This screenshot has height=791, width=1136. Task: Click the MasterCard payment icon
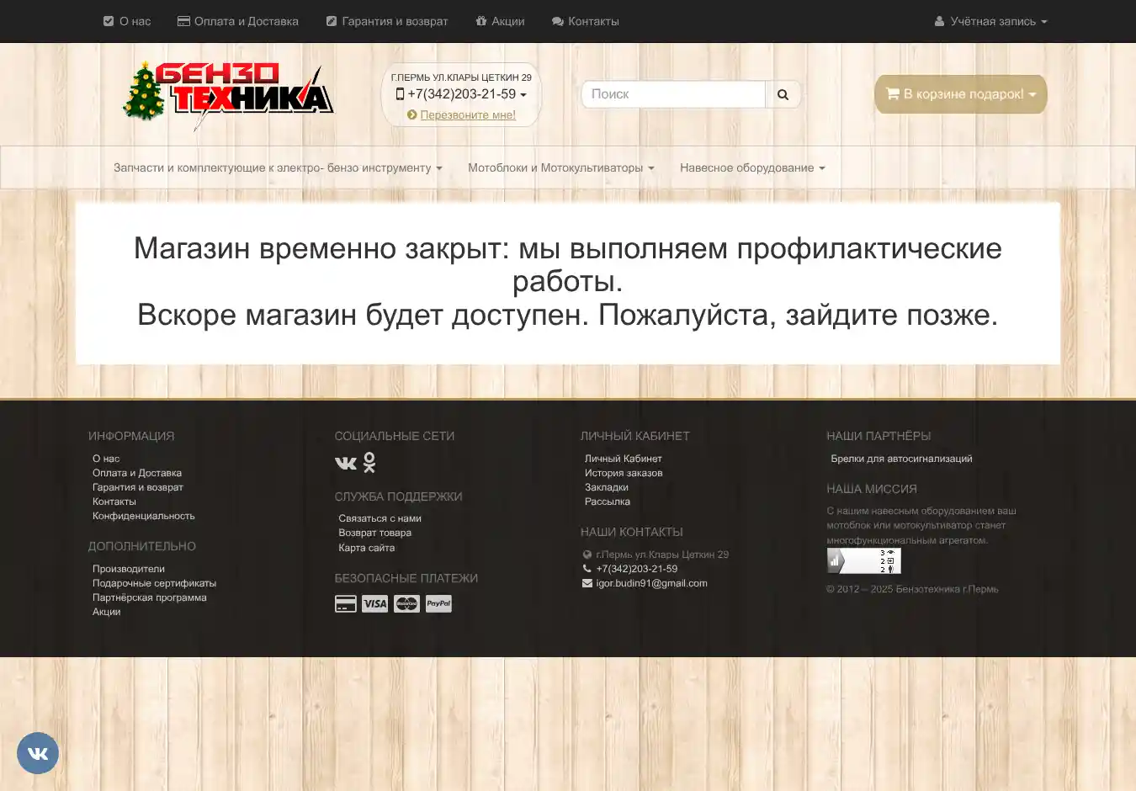406,603
